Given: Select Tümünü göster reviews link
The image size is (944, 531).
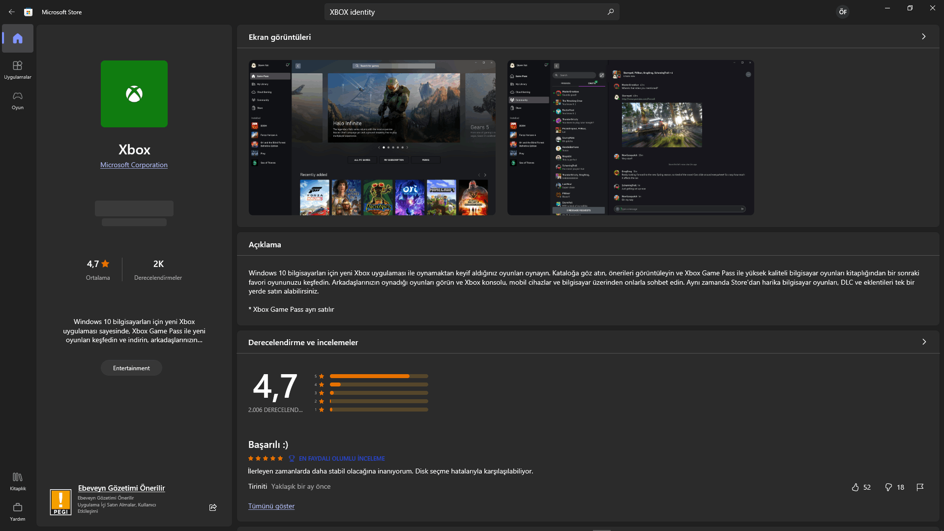Looking at the screenshot, I should click(271, 506).
